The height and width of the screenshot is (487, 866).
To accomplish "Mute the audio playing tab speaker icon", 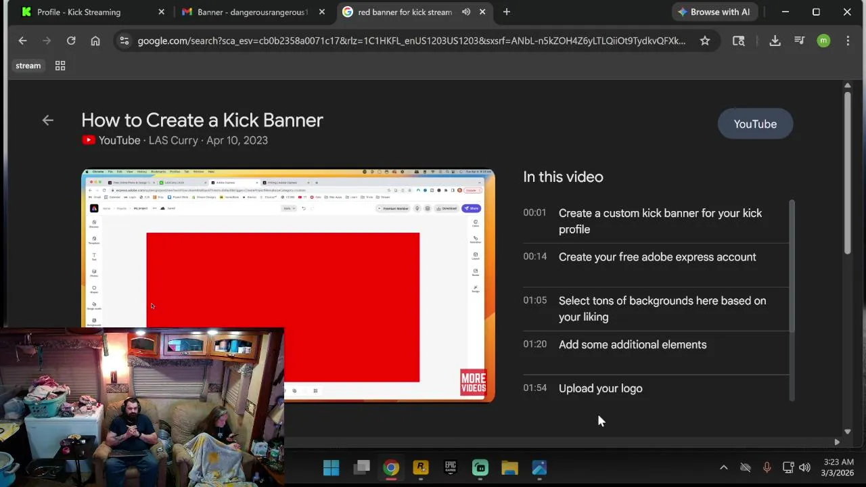I will pyautogui.click(x=466, y=12).
